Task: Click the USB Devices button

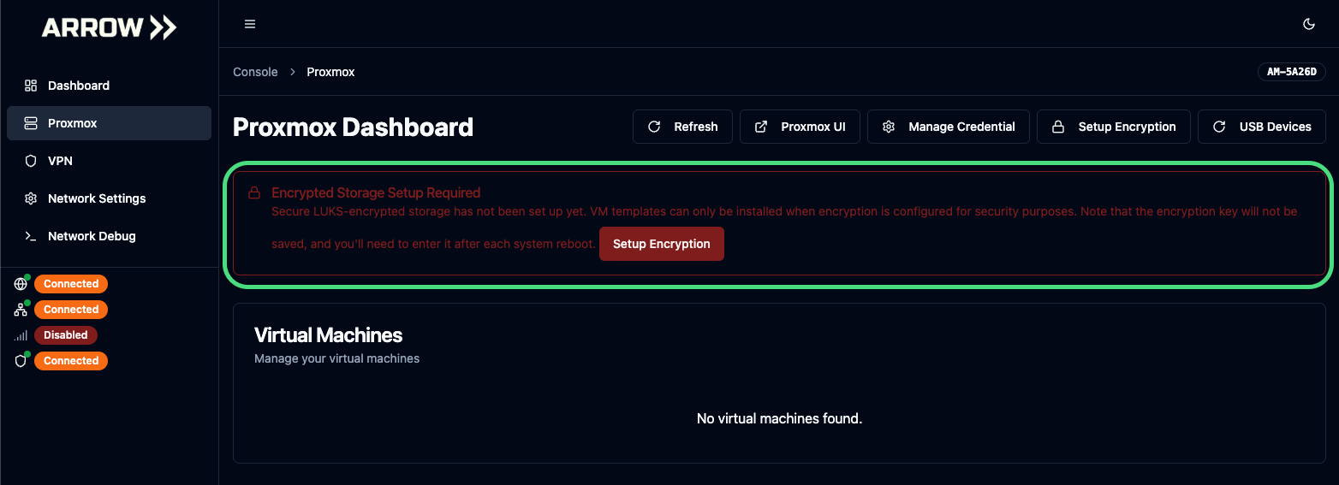Action: 1262,127
